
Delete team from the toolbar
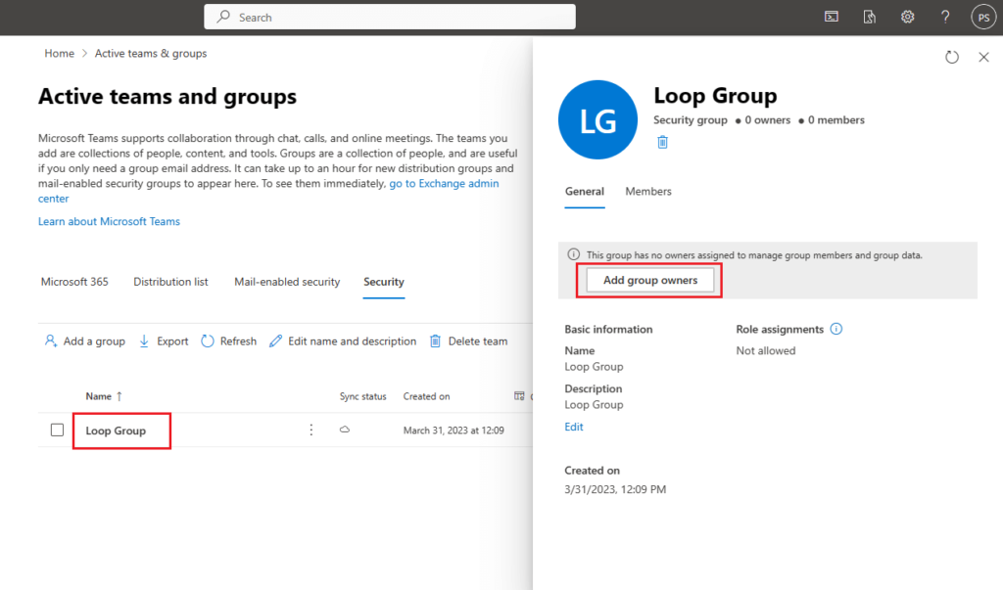[468, 340]
